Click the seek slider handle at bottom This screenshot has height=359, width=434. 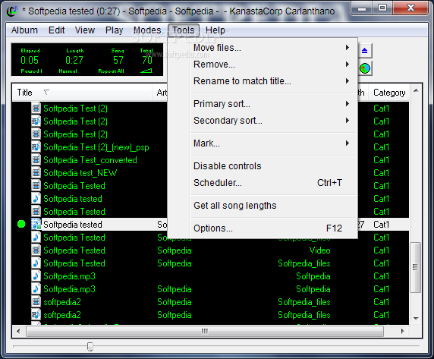tap(90, 346)
